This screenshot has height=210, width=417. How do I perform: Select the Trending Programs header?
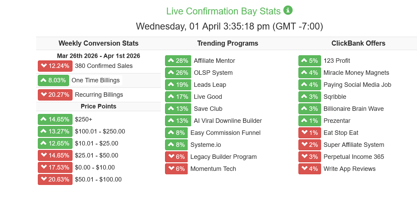[x=228, y=43]
